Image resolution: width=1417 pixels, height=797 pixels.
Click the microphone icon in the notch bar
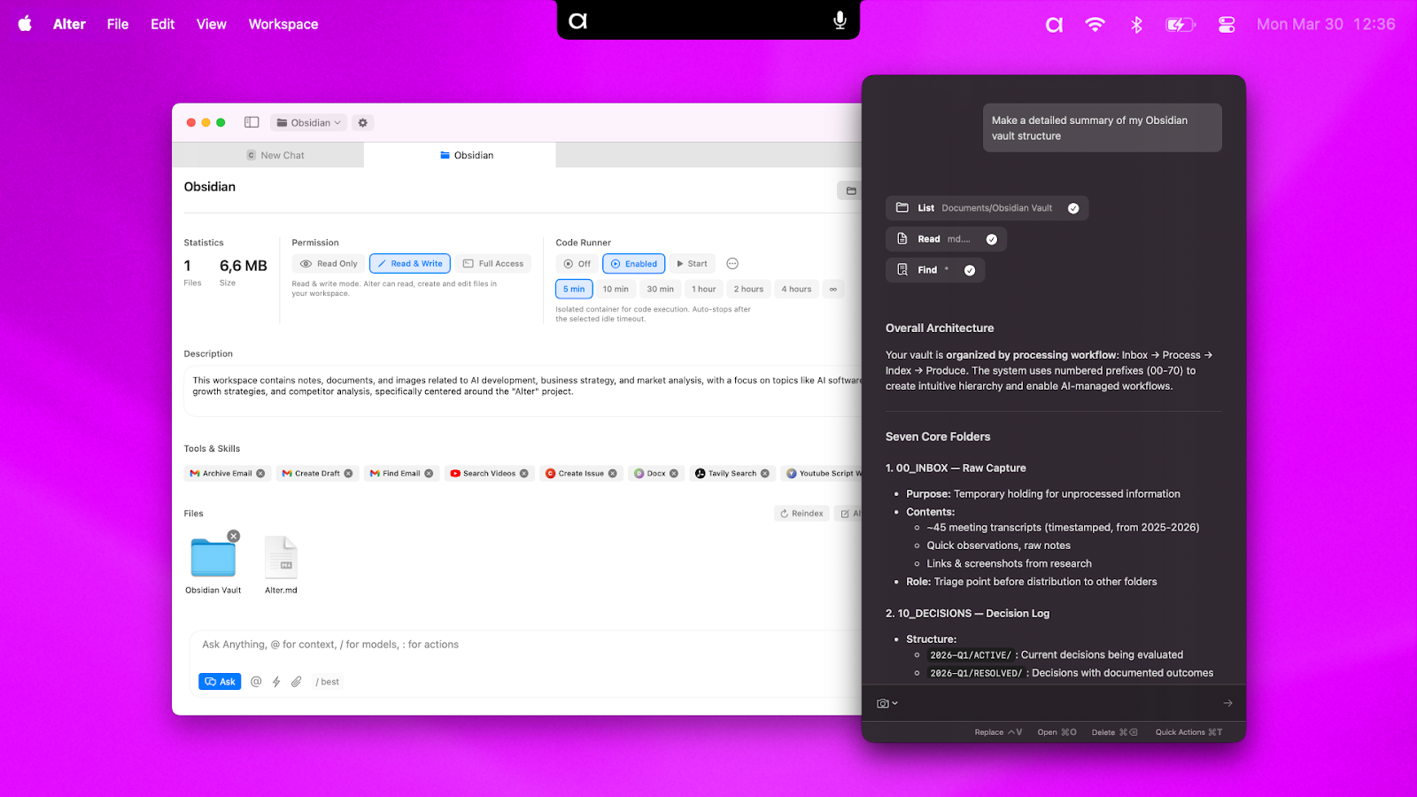(x=840, y=19)
